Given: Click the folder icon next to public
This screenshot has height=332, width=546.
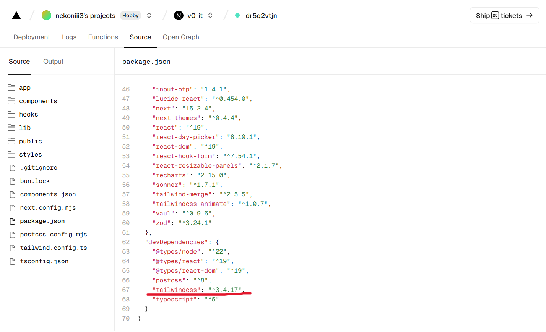Looking at the screenshot, I should tap(11, 141).
